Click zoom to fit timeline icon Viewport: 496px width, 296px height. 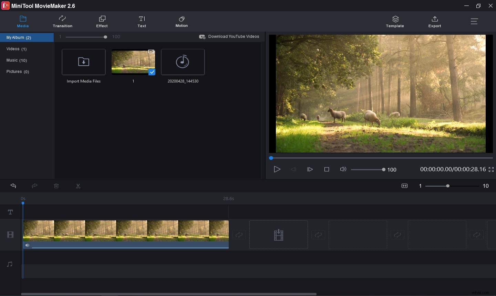point(404,186)
